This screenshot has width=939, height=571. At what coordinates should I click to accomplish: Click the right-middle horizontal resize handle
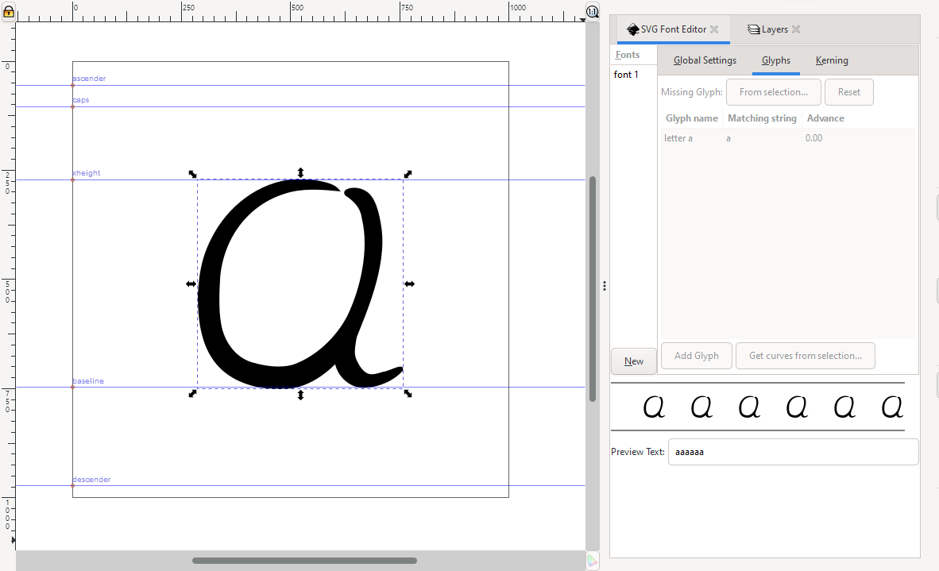(410, 284)
